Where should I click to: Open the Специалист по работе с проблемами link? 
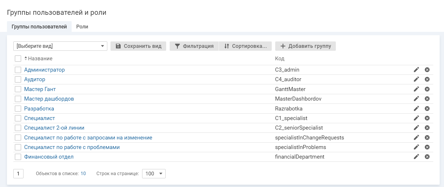tap(72, 147)
